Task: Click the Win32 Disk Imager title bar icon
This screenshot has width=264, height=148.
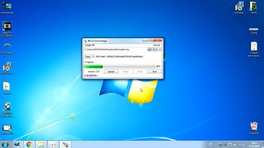Action: [x=85, y=41]
